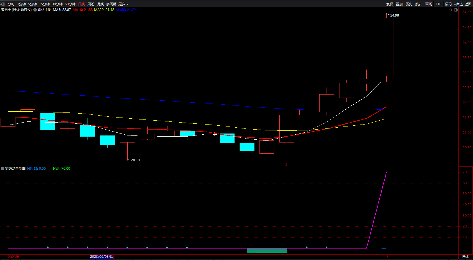Click the 20.10 low price annotation
Screen dimensions: 473x260
point(135,160)
